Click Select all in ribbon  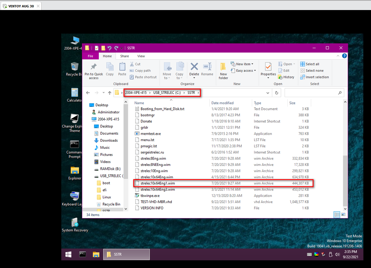[x=310, y=64]
